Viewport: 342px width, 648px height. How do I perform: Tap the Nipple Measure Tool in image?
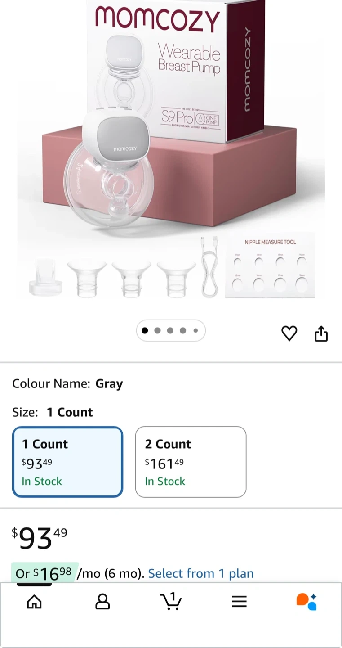[x=270, y=265]
